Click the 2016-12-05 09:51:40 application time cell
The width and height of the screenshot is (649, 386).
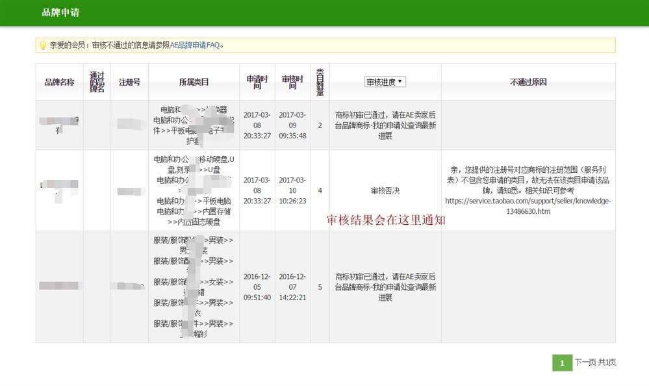click(257, 287)
